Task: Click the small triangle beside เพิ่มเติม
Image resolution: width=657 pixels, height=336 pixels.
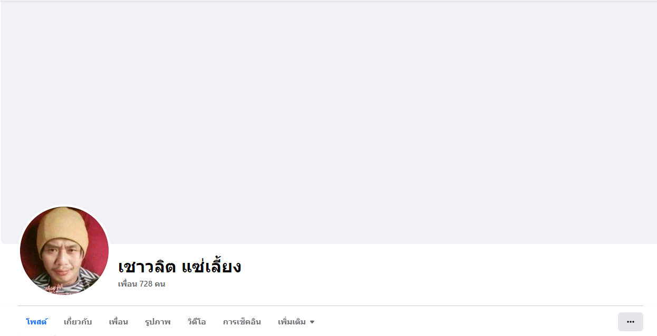Action: (312, 322)
